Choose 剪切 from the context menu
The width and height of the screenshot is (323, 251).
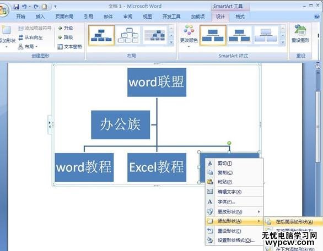click(x=234, y=163)
